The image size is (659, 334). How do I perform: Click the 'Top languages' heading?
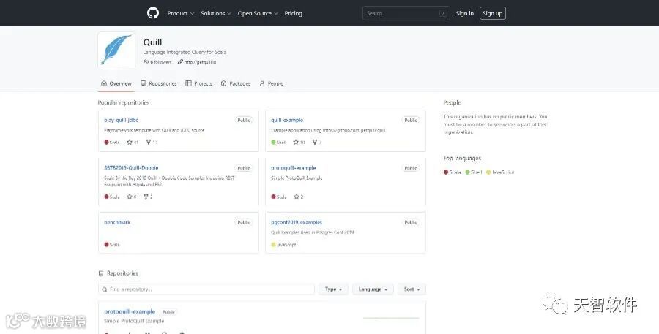coord(462,158)
